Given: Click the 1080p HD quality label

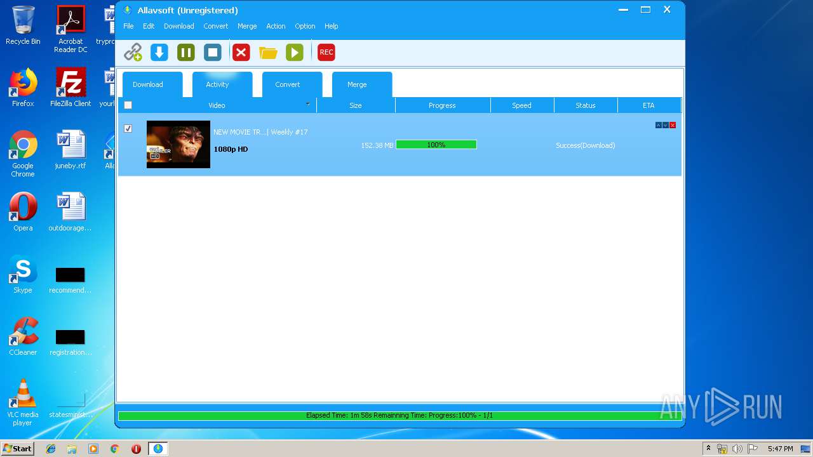Looking at the screenshot, I should (231, 149).
